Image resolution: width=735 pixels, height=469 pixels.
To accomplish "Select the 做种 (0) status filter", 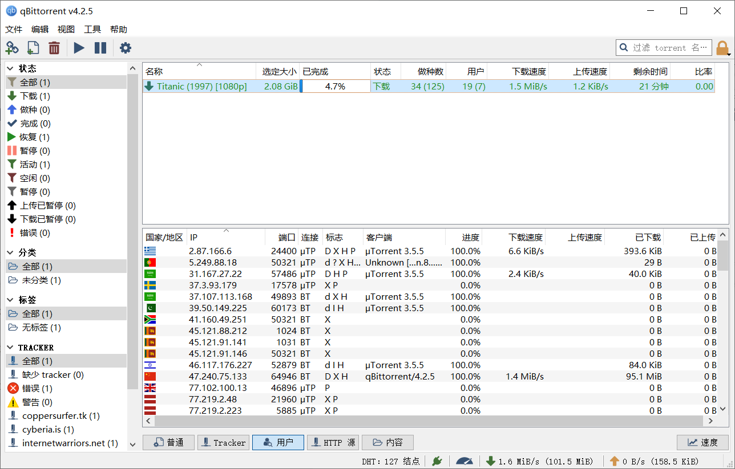I will click(x=66, y=110).
